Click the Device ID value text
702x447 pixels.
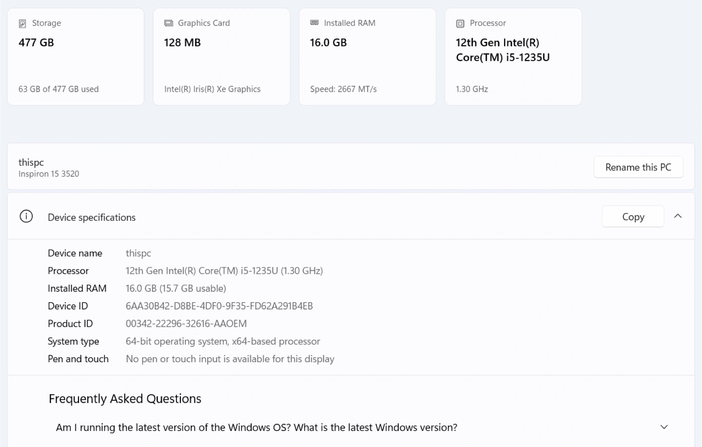219,306
